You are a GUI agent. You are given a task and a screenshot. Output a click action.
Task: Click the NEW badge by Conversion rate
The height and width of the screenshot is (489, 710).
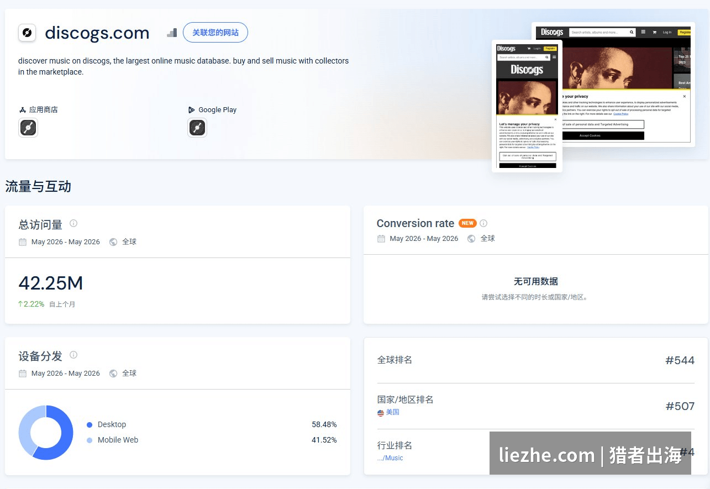pyautogui.click(x=467, y=223)
